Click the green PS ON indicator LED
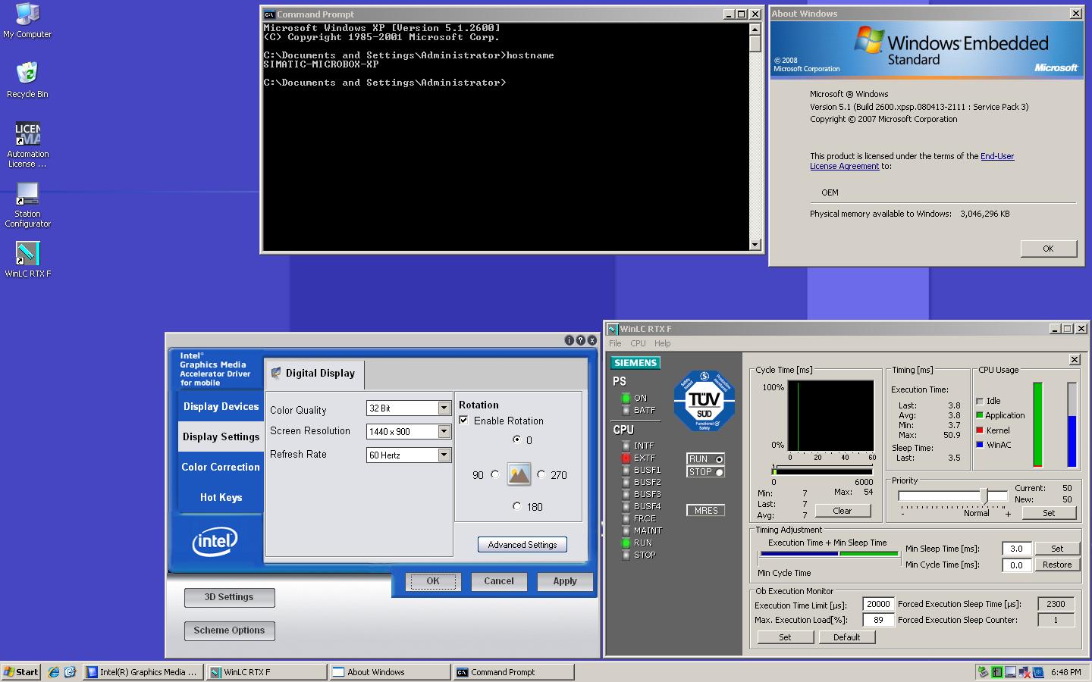The height and width of the screenshot is (682, 1092). (x=626, y=398)
